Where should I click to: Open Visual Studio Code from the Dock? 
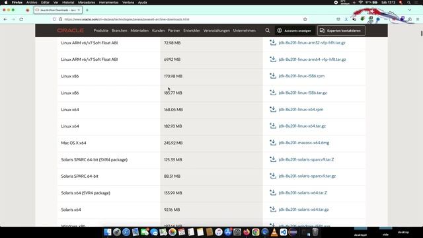pos(284,232)
